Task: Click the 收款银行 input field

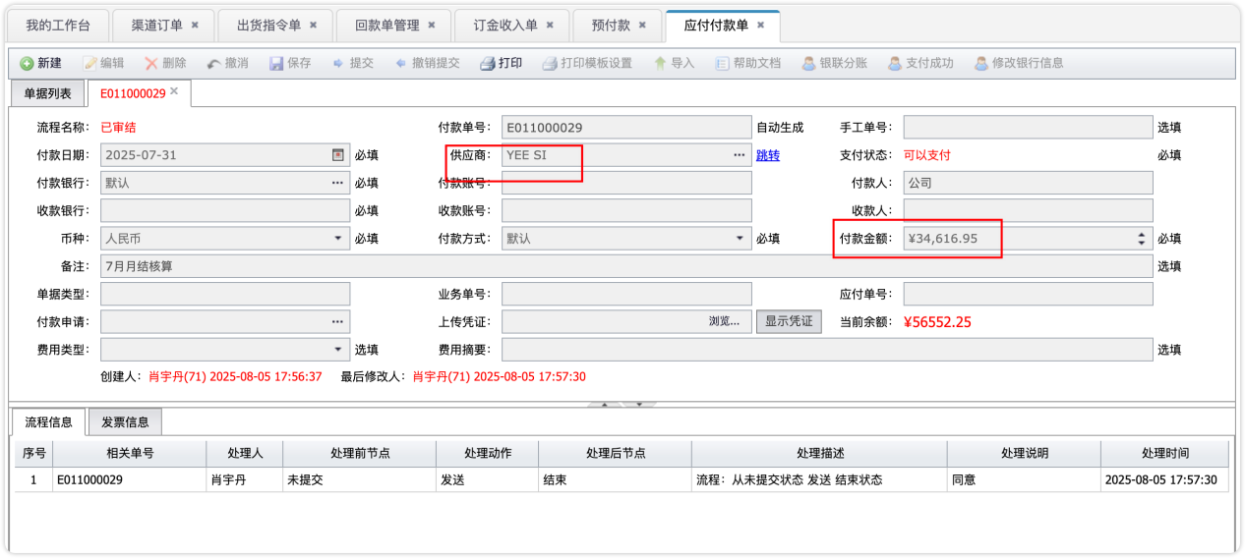Action: point(225,210)
